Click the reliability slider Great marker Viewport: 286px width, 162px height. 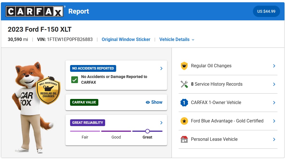pos(147,131)
